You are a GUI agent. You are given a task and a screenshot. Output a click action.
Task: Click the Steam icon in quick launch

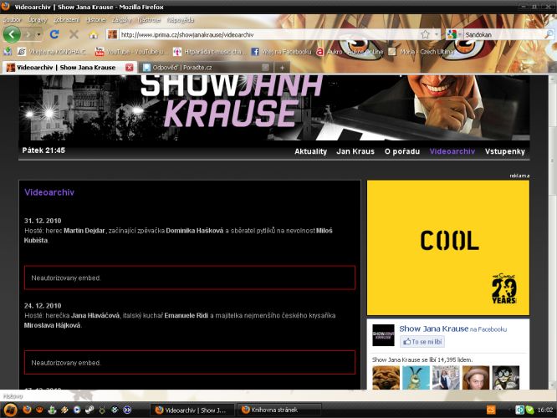pos(89,410)
